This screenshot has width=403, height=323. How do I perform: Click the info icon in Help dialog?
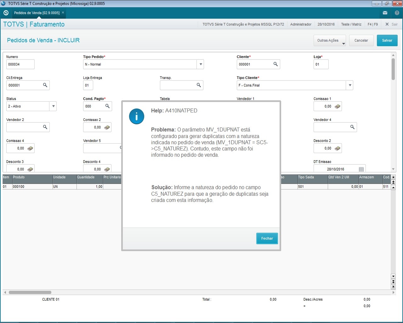point(137,116)
